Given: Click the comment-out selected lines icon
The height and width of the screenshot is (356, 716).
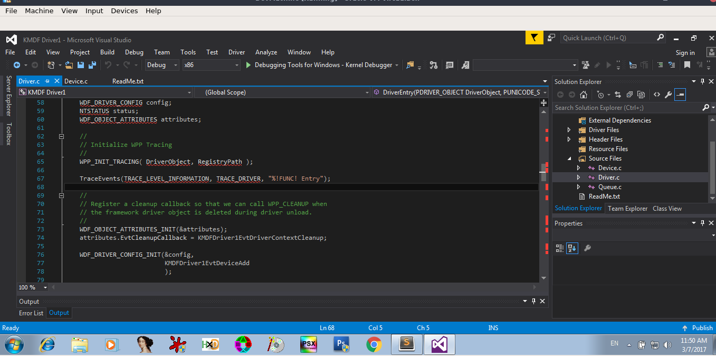Looking at the screenshot, I should (660, 65).
